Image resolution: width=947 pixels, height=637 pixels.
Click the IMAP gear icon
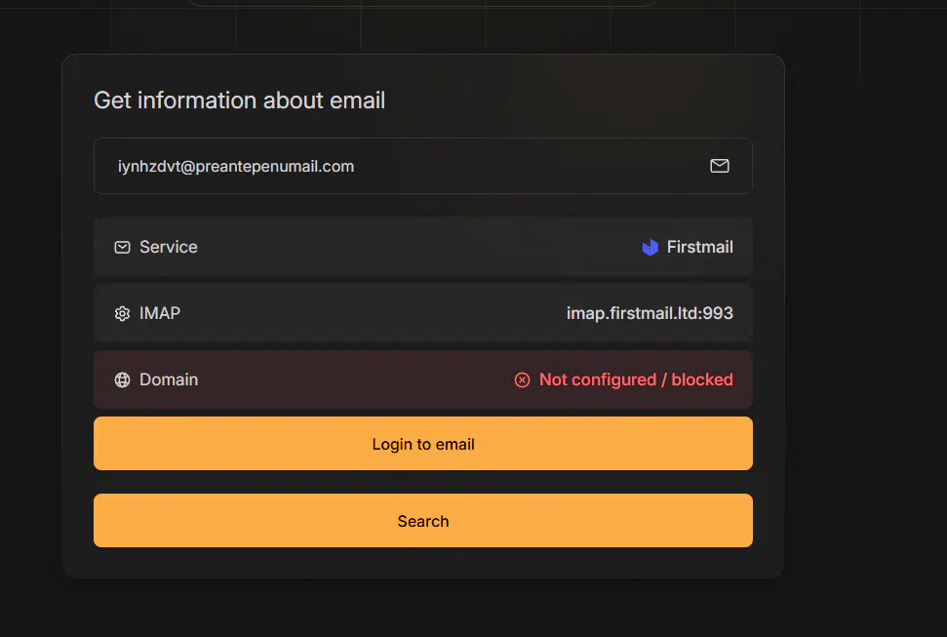(123, 314)
